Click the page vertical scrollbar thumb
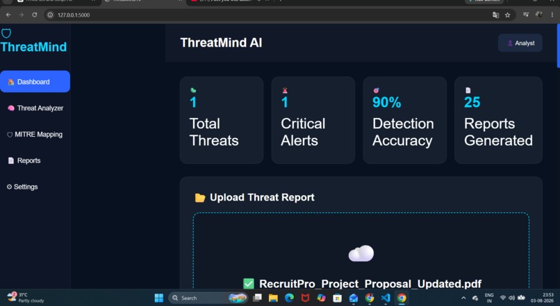The width and height of the screenshot is (560, 306). pos(558,46)
